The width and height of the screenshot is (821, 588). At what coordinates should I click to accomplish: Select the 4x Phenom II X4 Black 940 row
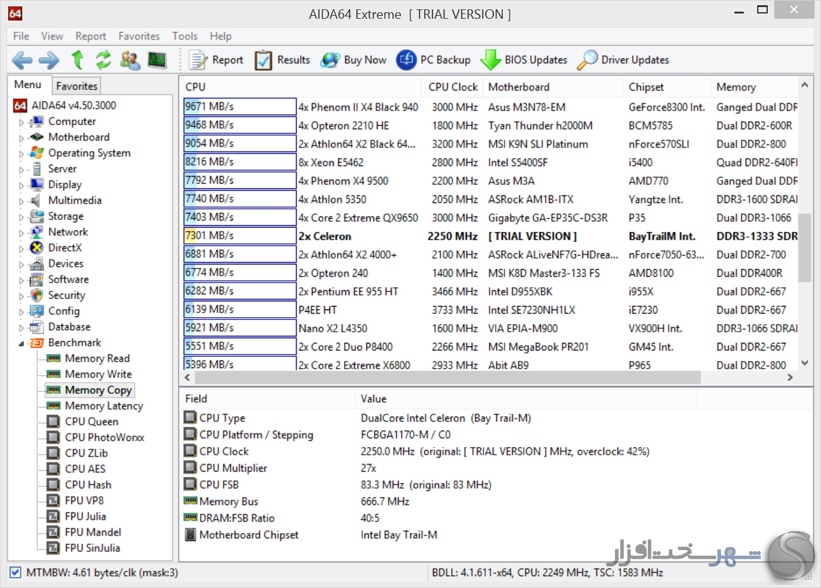click(x=490, y=106)
